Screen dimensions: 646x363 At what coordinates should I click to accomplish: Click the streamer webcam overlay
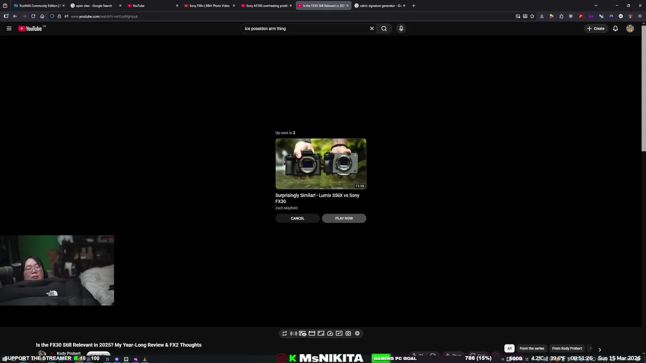click(57, 270)
